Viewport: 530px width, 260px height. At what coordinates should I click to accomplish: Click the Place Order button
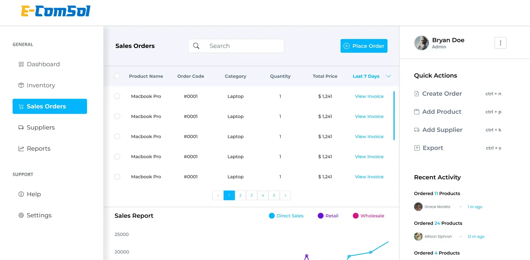[364, 46]
